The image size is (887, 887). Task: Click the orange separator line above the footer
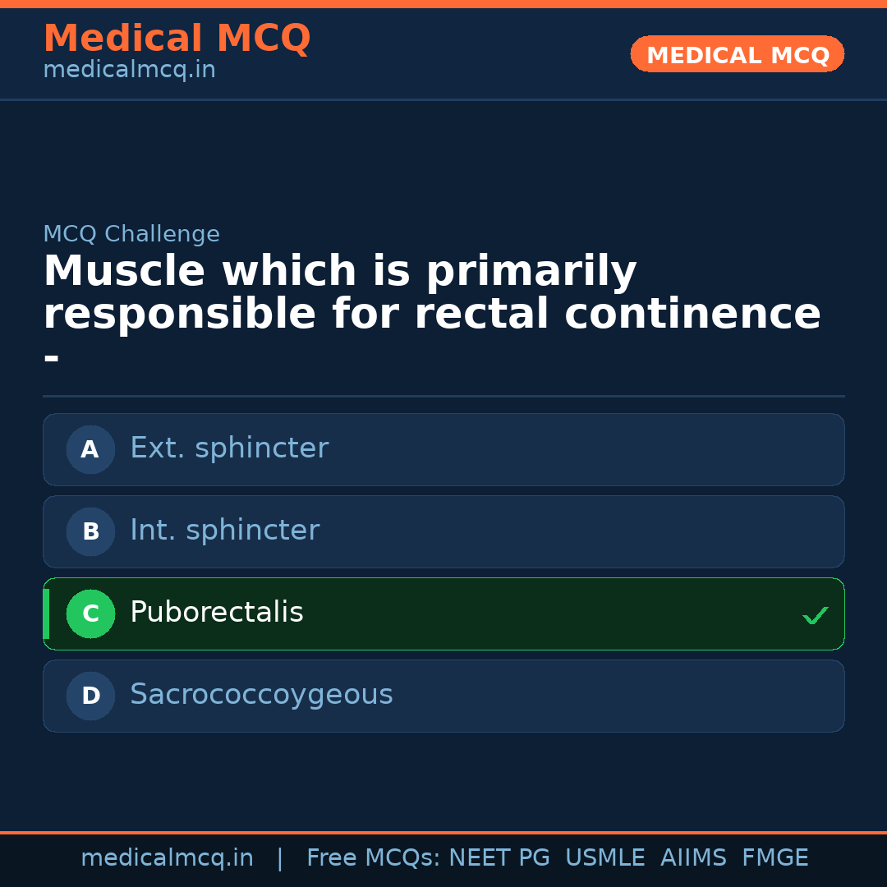click(443, 831)
